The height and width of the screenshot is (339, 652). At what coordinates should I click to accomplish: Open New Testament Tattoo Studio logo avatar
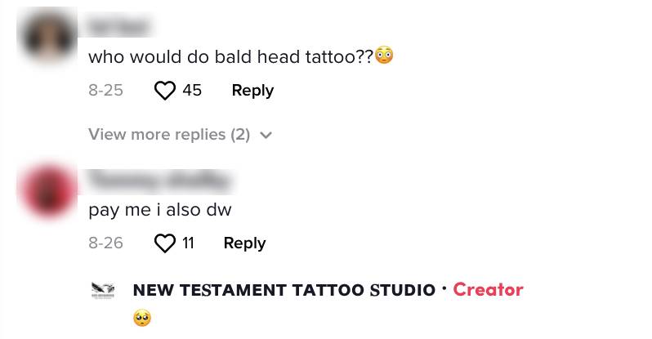point(103,290)
